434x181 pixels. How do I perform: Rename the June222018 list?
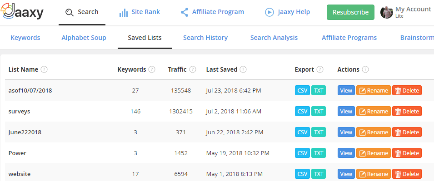click(x=374, y=132)
